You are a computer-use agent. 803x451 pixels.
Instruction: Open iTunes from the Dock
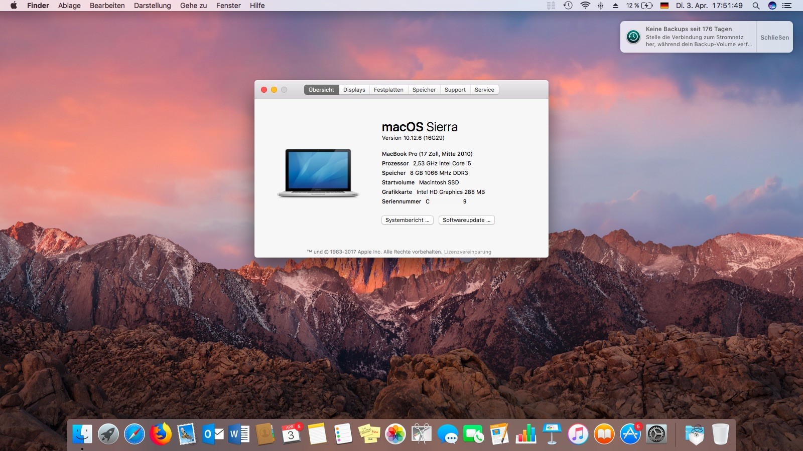[578, 434]
